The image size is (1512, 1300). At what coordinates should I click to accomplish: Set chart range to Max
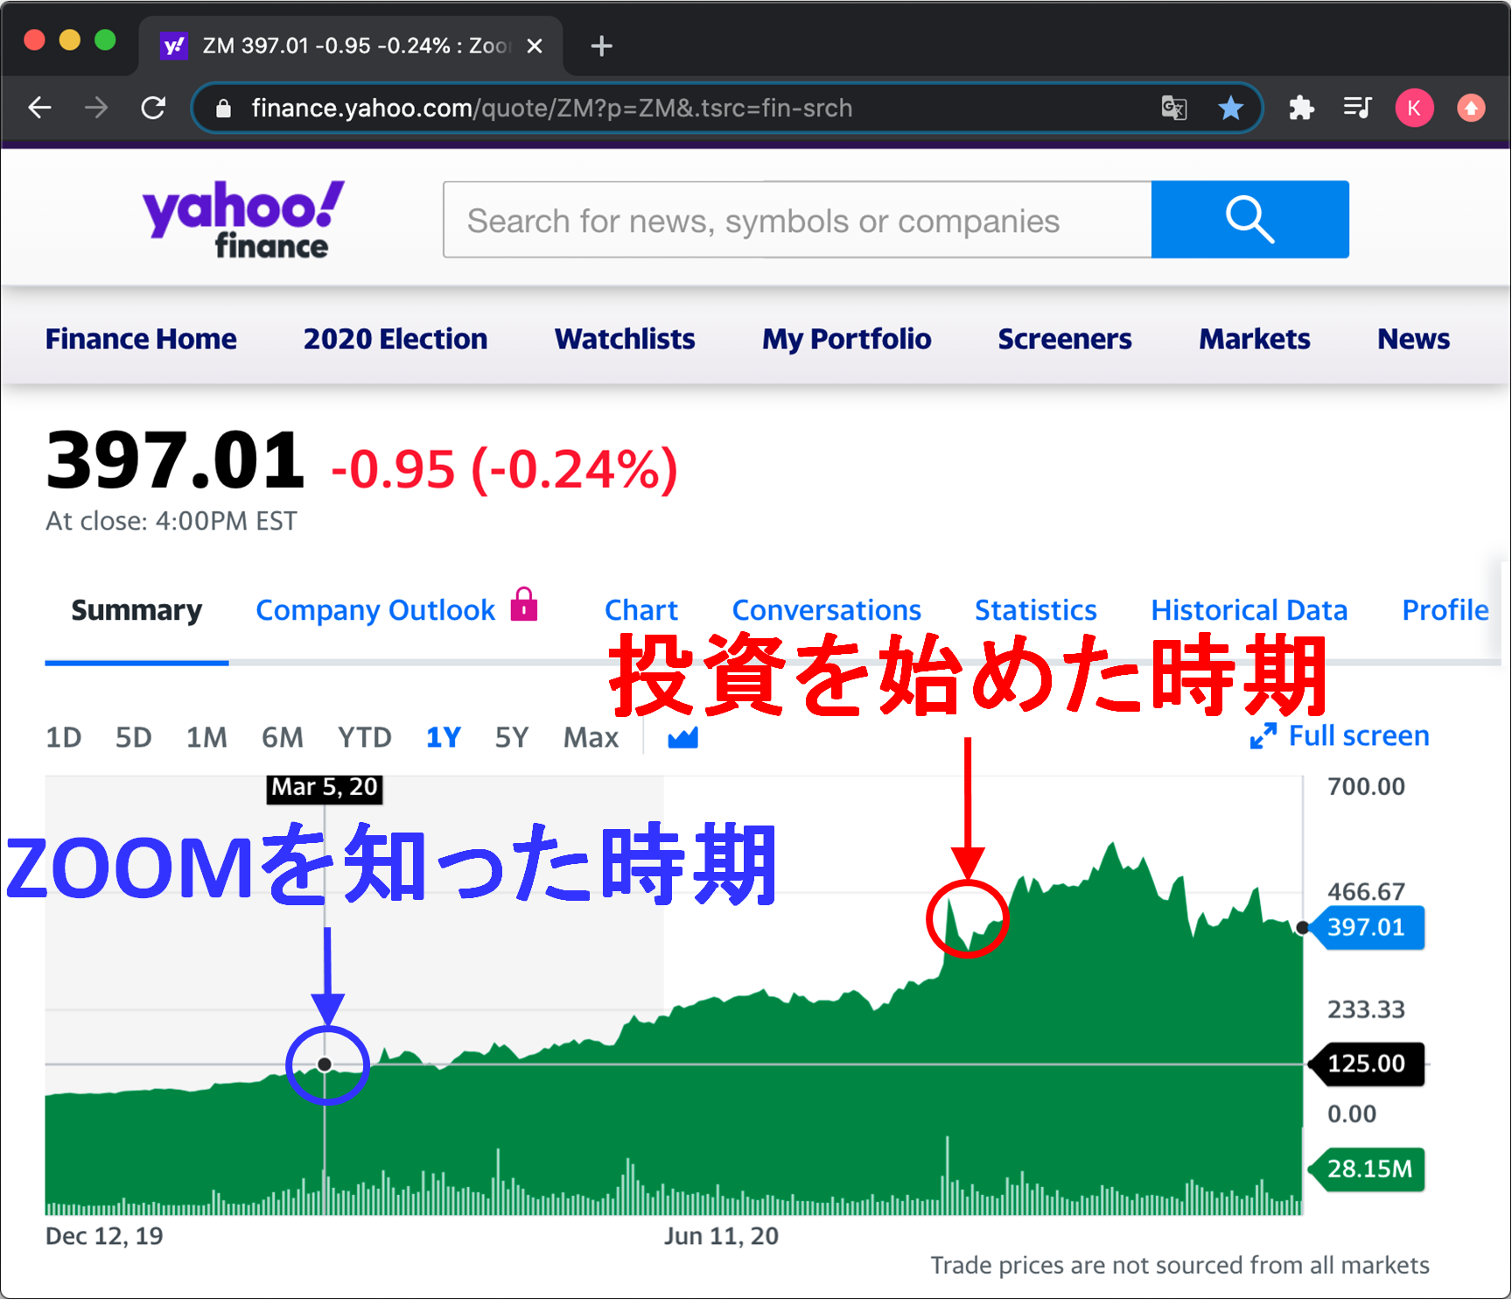(x=591, y=737)
